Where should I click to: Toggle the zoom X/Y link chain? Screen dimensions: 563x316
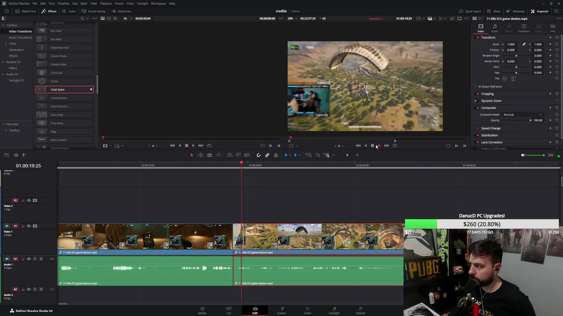(524, 44)
